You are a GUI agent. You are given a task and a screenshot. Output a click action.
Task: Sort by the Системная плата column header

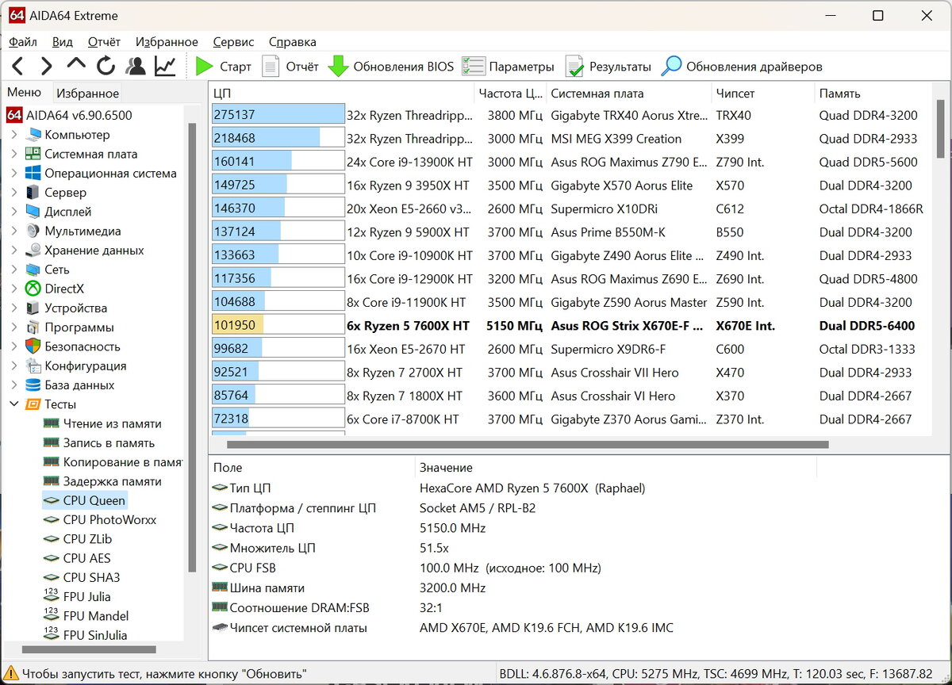[x=628, y=94]
